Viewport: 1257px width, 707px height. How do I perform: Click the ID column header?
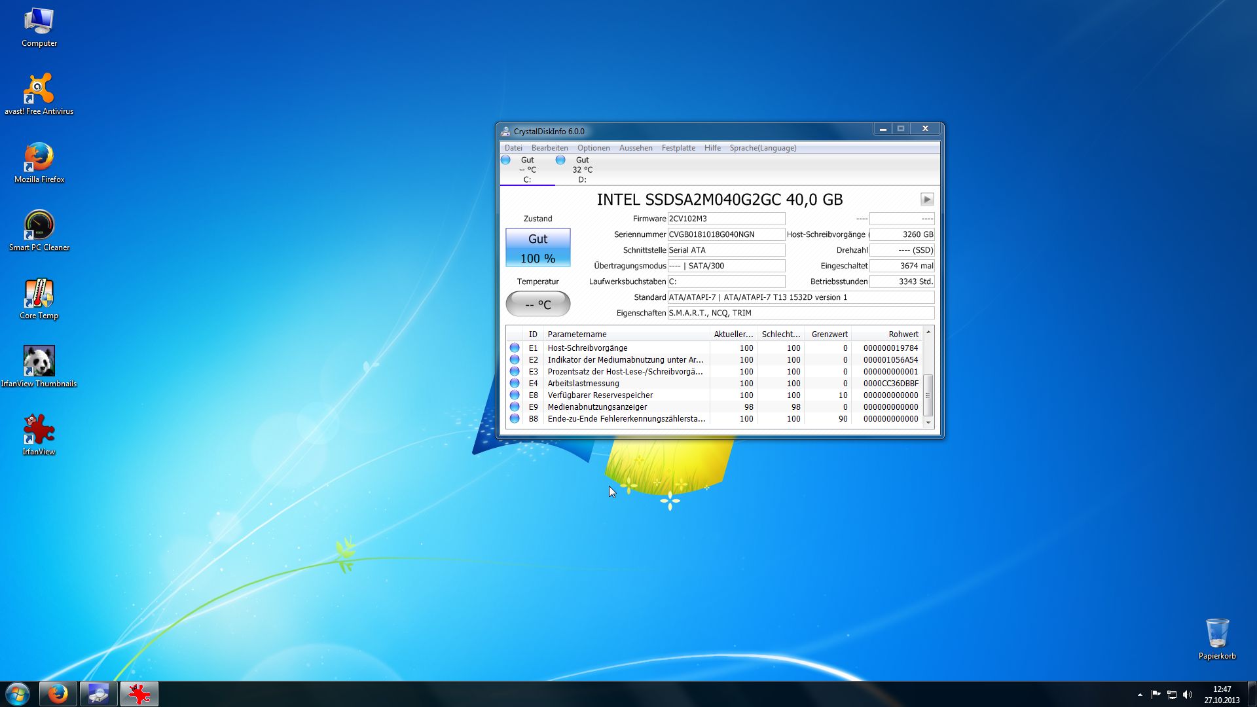533,335
